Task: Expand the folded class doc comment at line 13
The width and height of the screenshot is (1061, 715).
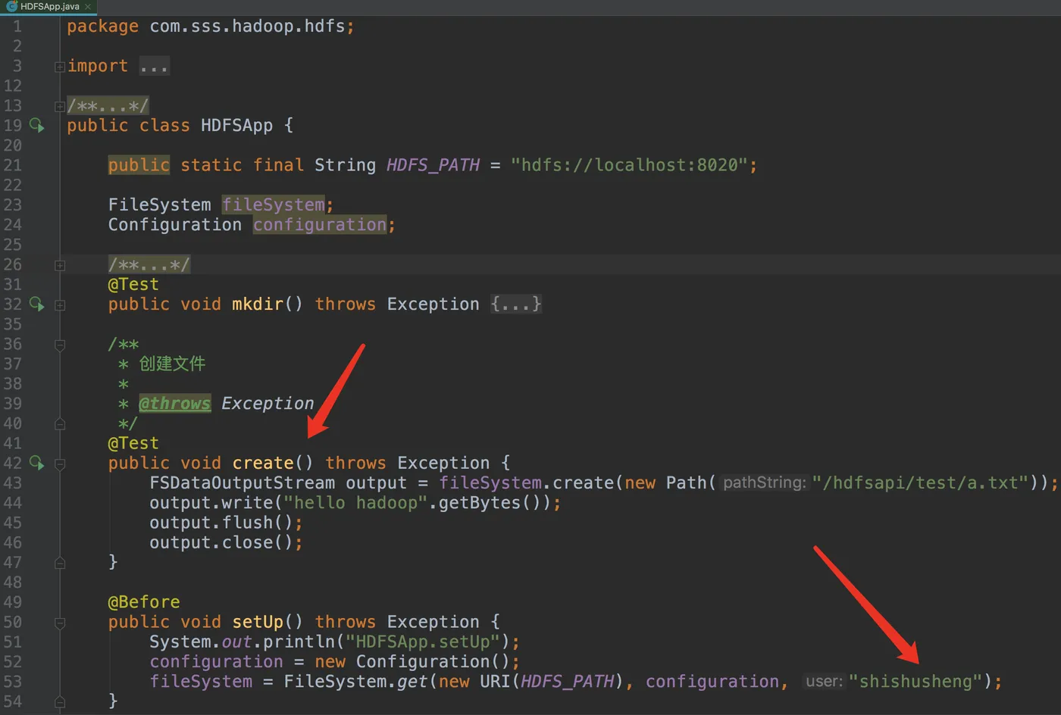Action: [60, 106]
